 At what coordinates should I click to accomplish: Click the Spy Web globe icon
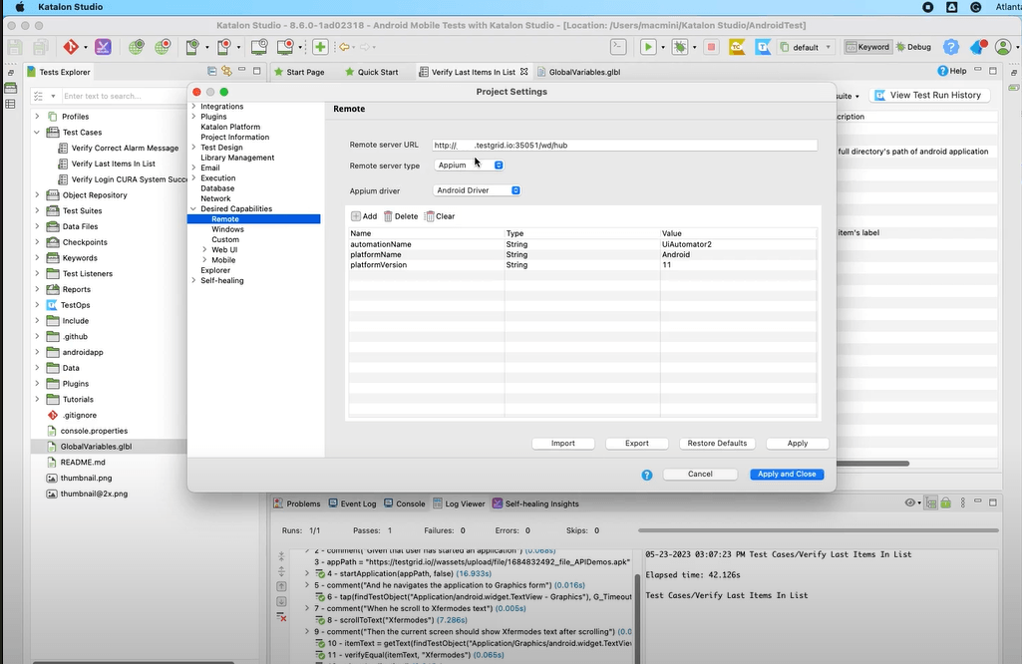pos(136,47)
